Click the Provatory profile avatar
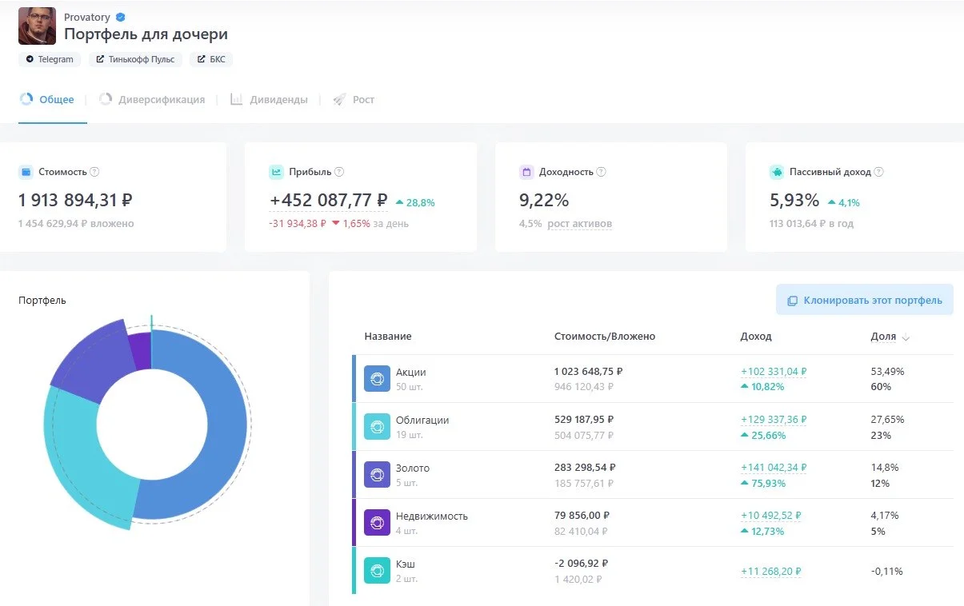The image size is (964, 606). pos(37,26)
